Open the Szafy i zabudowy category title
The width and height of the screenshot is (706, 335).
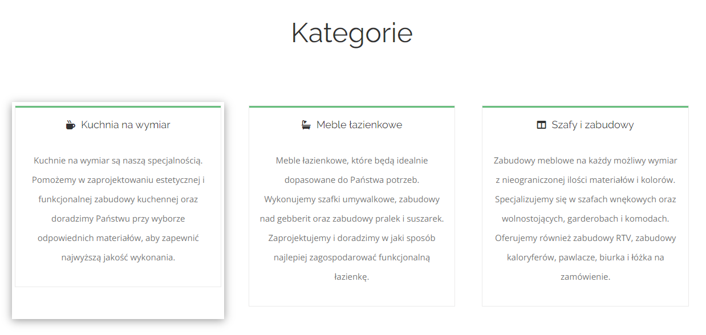click(593, 125)
